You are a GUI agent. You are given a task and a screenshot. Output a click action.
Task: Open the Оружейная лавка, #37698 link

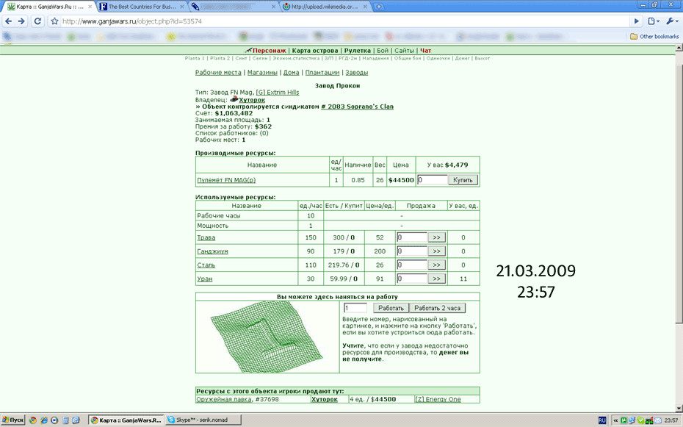click(x=237, y=399)
